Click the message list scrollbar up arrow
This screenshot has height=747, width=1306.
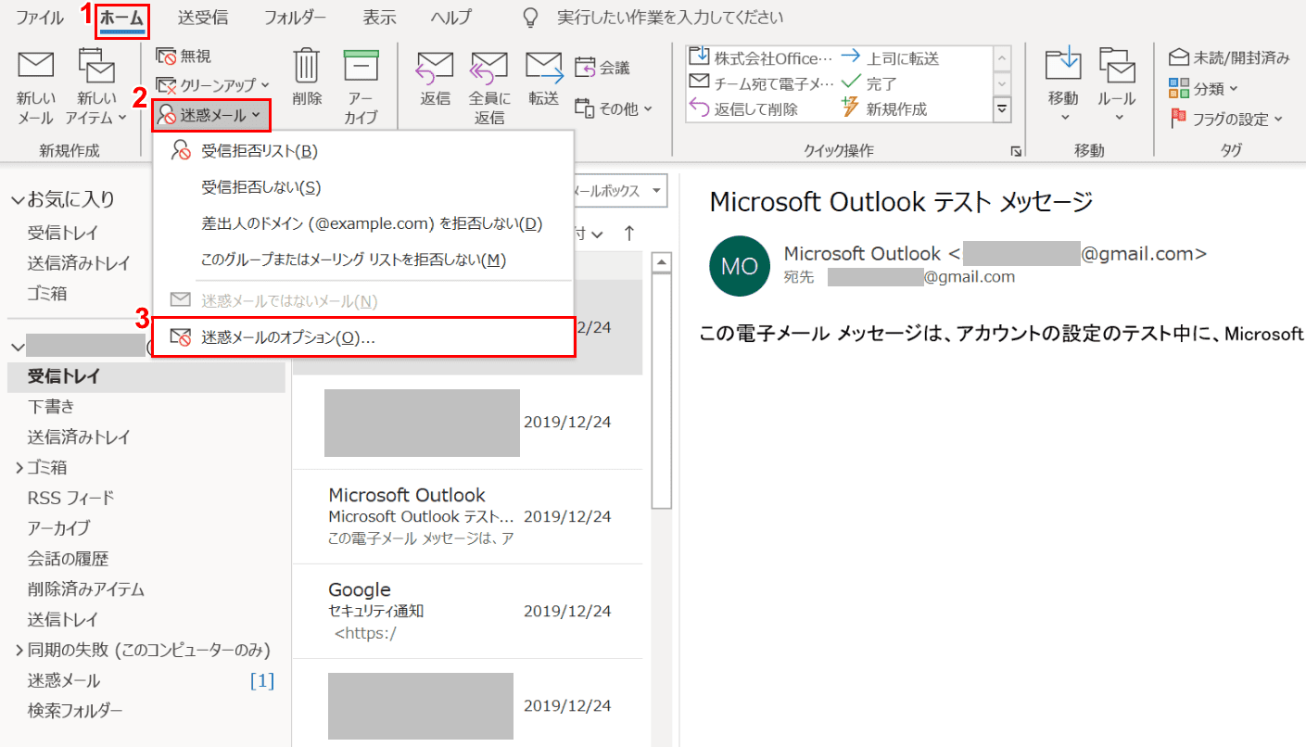[x=662, y=263]
